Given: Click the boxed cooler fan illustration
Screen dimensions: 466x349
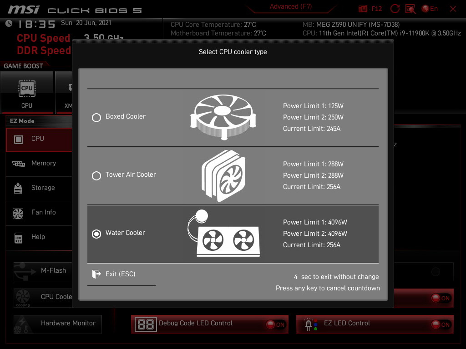Looking at the screenshot, I should click(223, 117).
